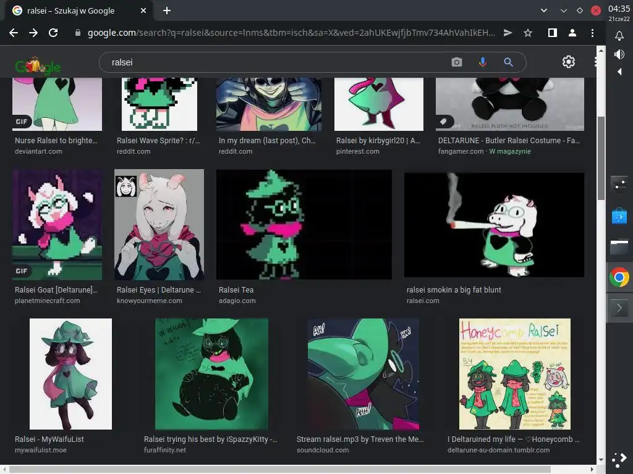Open Ralsei Goat Deltarune GIF thumbnail

tap(57, 225)
